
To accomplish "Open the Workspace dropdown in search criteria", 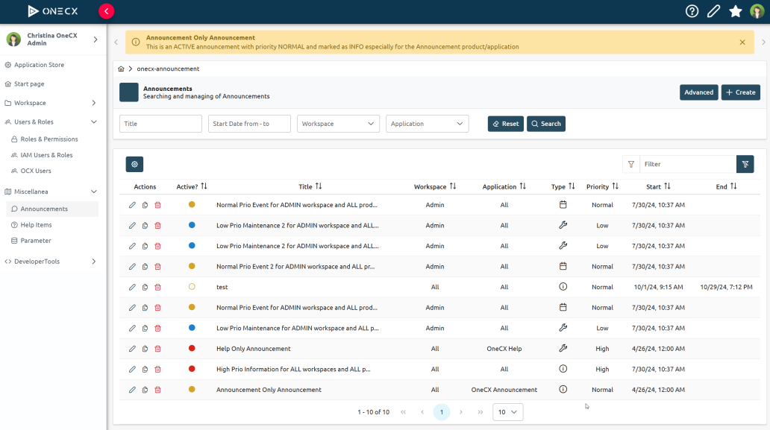I will click(338, 124).
